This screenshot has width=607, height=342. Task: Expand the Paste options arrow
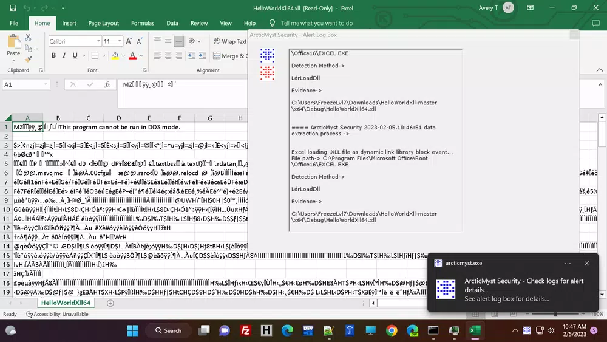[x=13, y=60]
